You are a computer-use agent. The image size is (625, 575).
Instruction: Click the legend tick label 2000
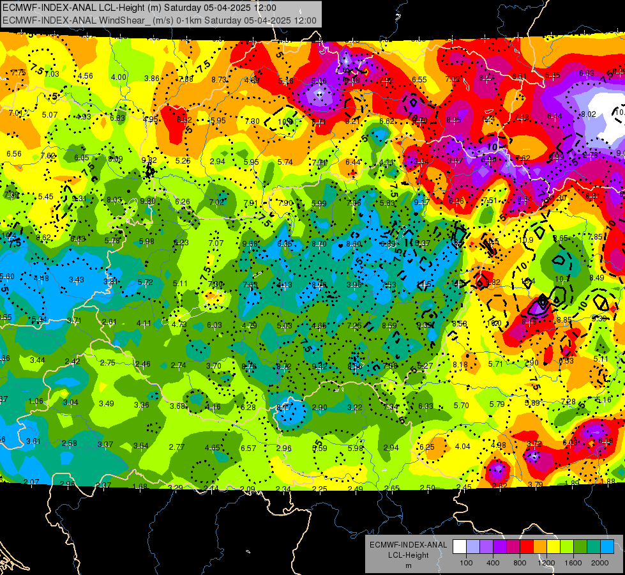pos(600,563)
